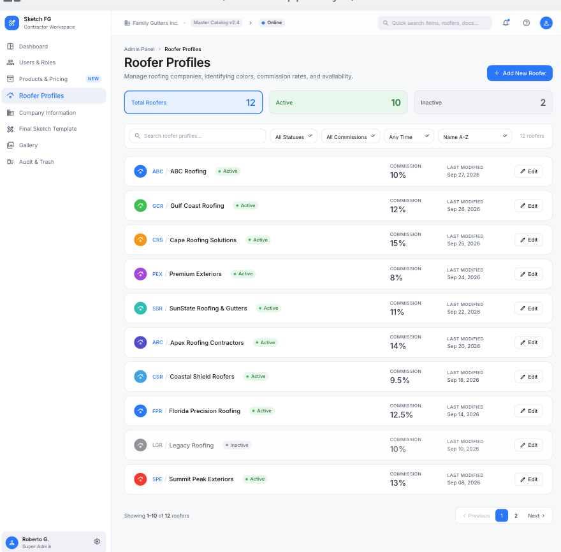Filter by the Active roofers card

(338, 103)
